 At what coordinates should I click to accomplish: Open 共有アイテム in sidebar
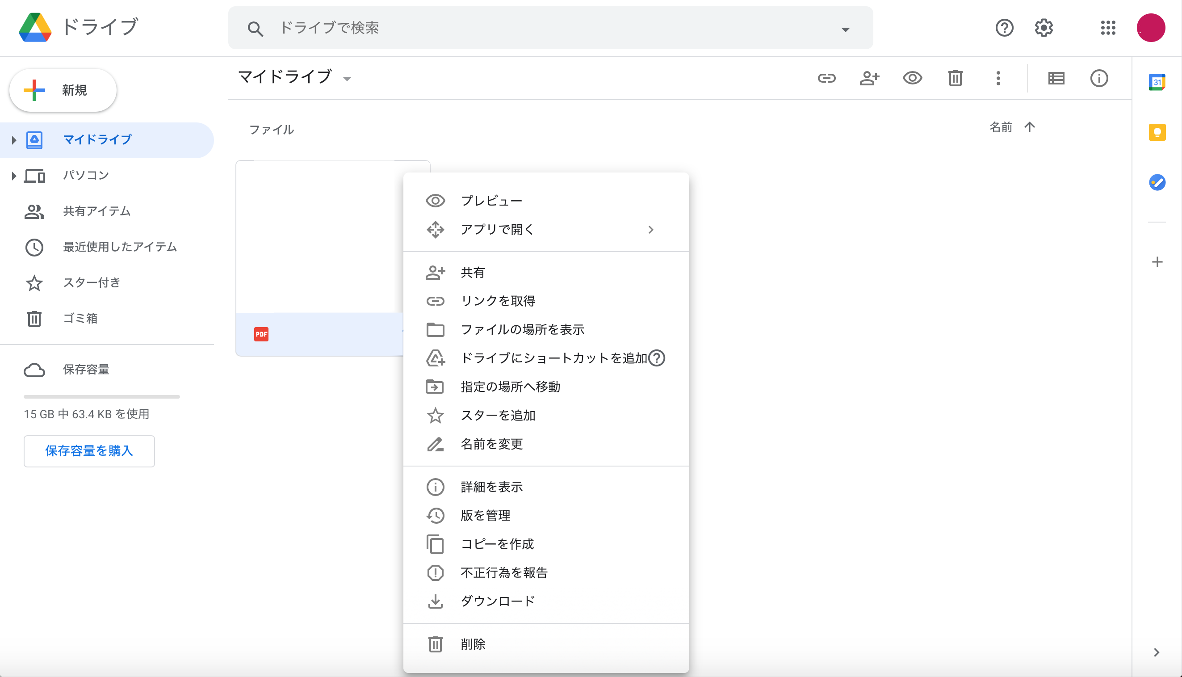107,211
